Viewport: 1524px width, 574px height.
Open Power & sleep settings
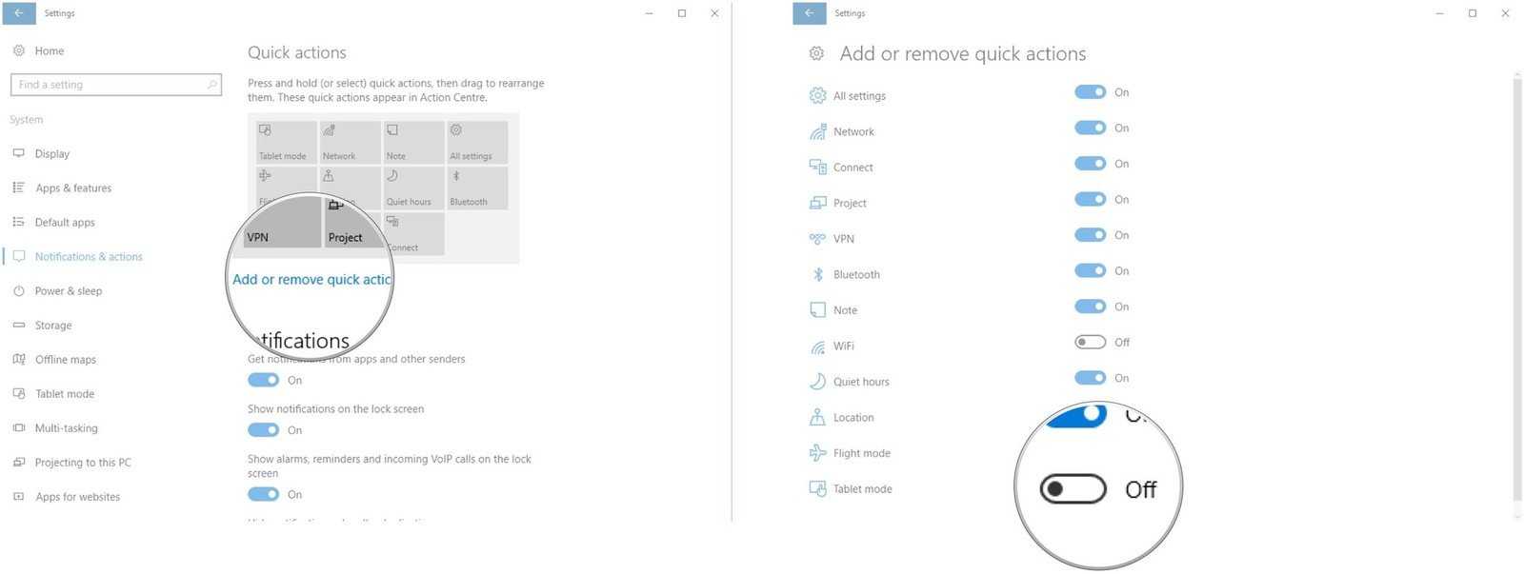click(68, 291)
